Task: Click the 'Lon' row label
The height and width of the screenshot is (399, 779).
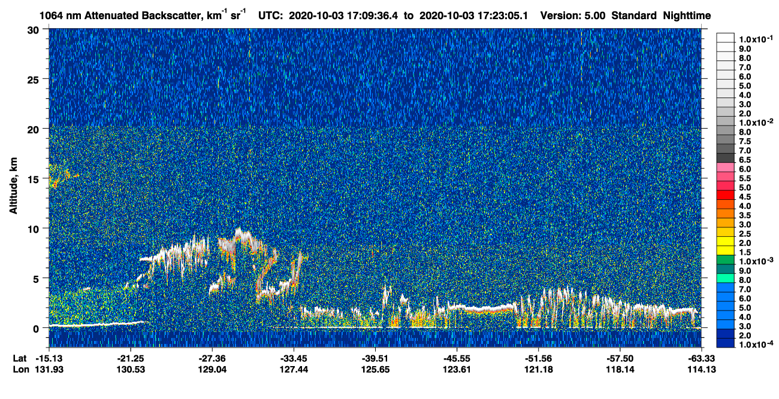Action: (x=20, y=369)
